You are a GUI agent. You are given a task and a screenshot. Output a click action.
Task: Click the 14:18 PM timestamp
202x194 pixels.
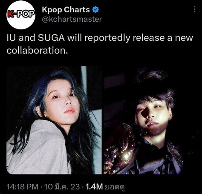[x=23, y=187]
